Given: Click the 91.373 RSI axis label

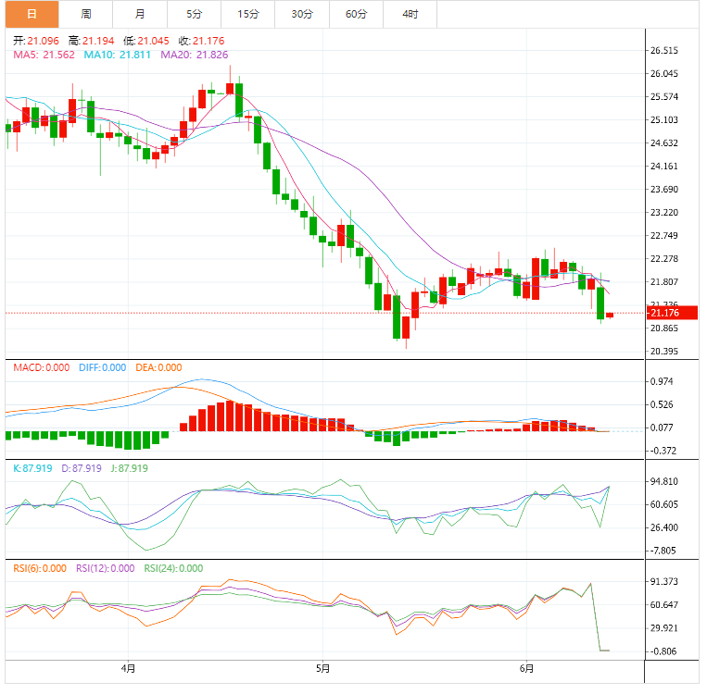Looking at the screenshot, I should [664, 581].
